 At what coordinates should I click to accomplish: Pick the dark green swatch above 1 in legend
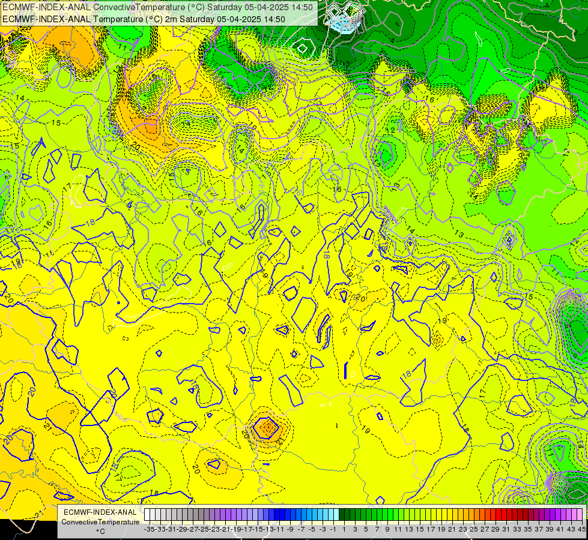(x=342, y=515)
